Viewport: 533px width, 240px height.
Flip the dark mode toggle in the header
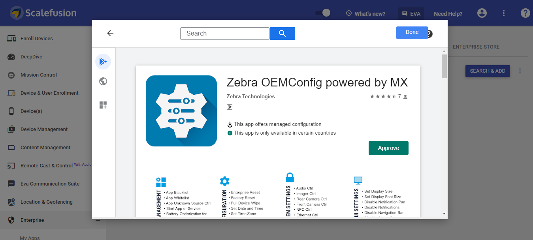[322, 12]
